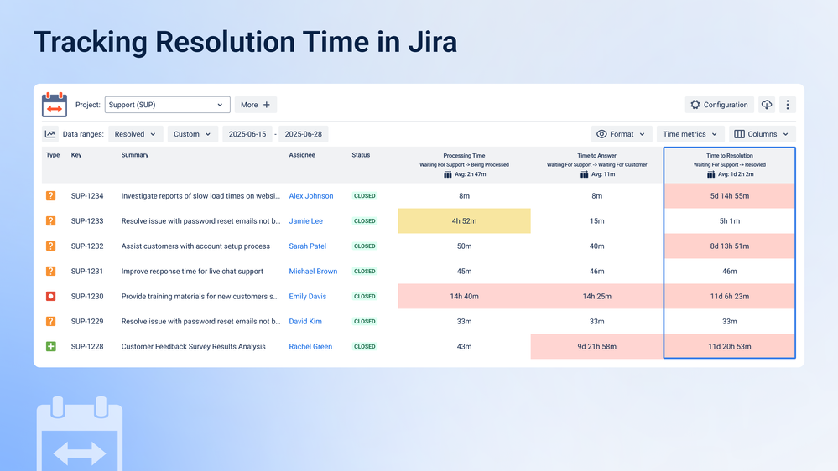Open assignee Michael Brown link

(x=313, y=272)
